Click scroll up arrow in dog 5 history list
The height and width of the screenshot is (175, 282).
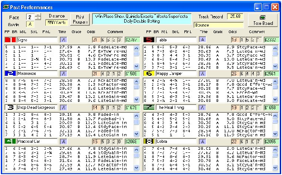(275, 48)
